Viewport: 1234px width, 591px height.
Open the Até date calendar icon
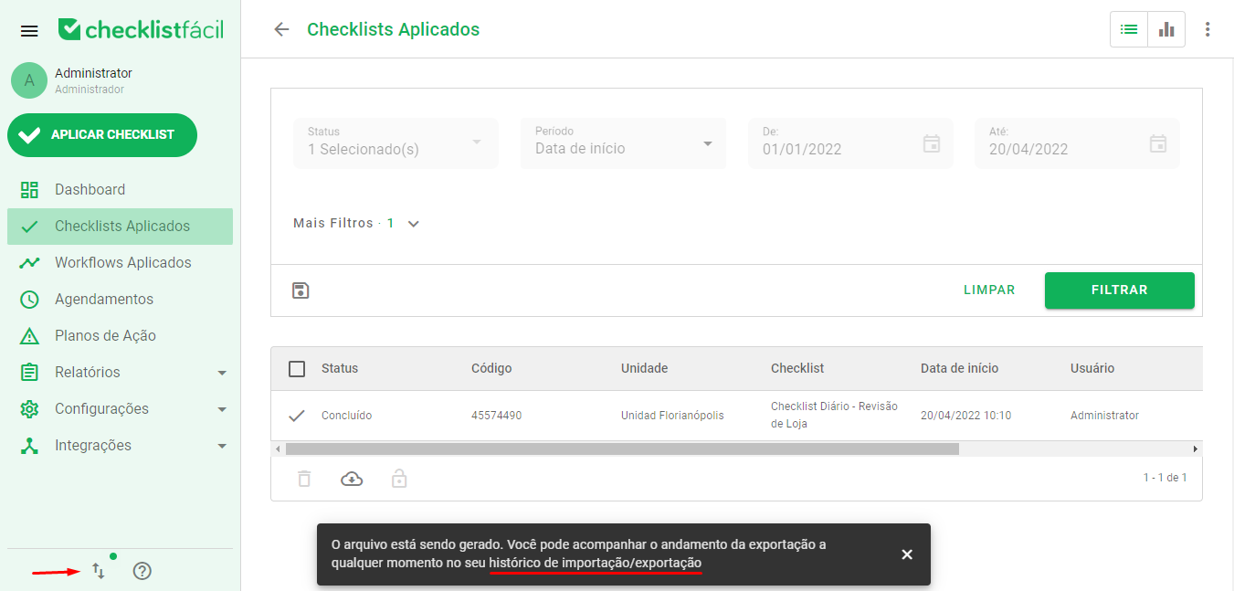tap(1158, 143)
